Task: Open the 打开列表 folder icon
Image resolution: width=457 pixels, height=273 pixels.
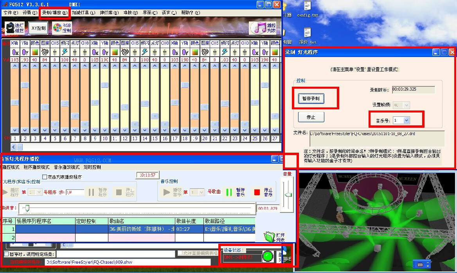Action: click(270, 237)
